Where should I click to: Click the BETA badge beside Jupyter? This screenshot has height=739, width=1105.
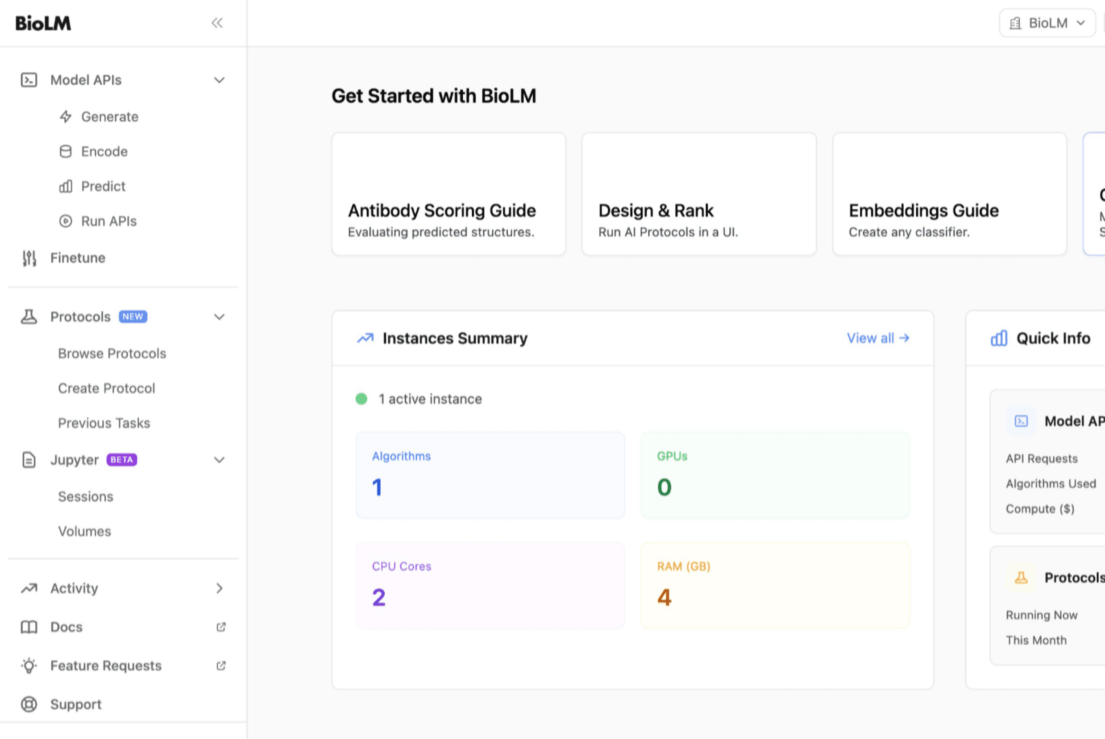[122, 459]
